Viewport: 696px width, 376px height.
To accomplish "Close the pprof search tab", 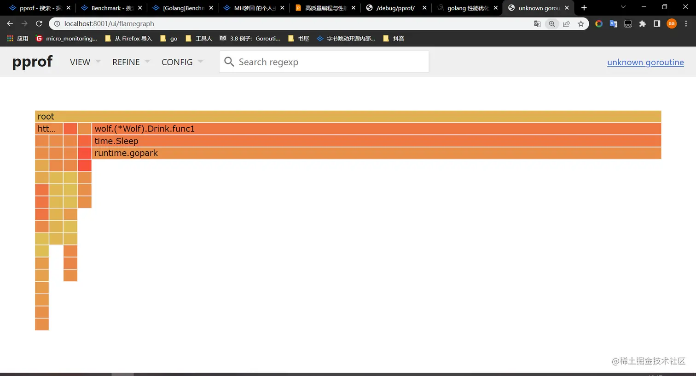I will click(68, 8).
